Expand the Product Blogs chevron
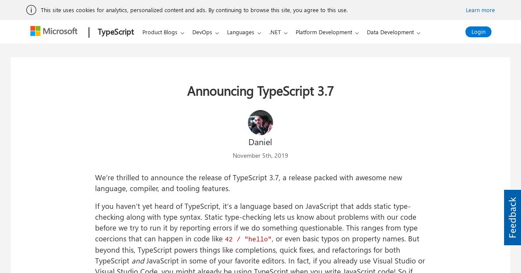This screenshot has height=273, width=521. tap(182, 33)
